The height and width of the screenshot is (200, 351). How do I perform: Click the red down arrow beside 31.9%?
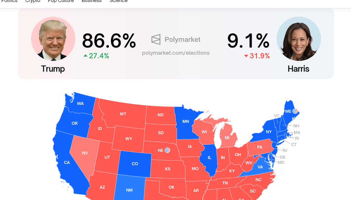click(x=246, y=56)
